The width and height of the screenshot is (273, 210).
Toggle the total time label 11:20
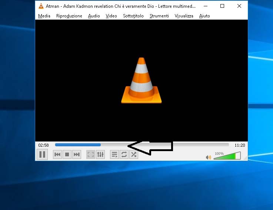pyautogui.click(x=240, y=145)
